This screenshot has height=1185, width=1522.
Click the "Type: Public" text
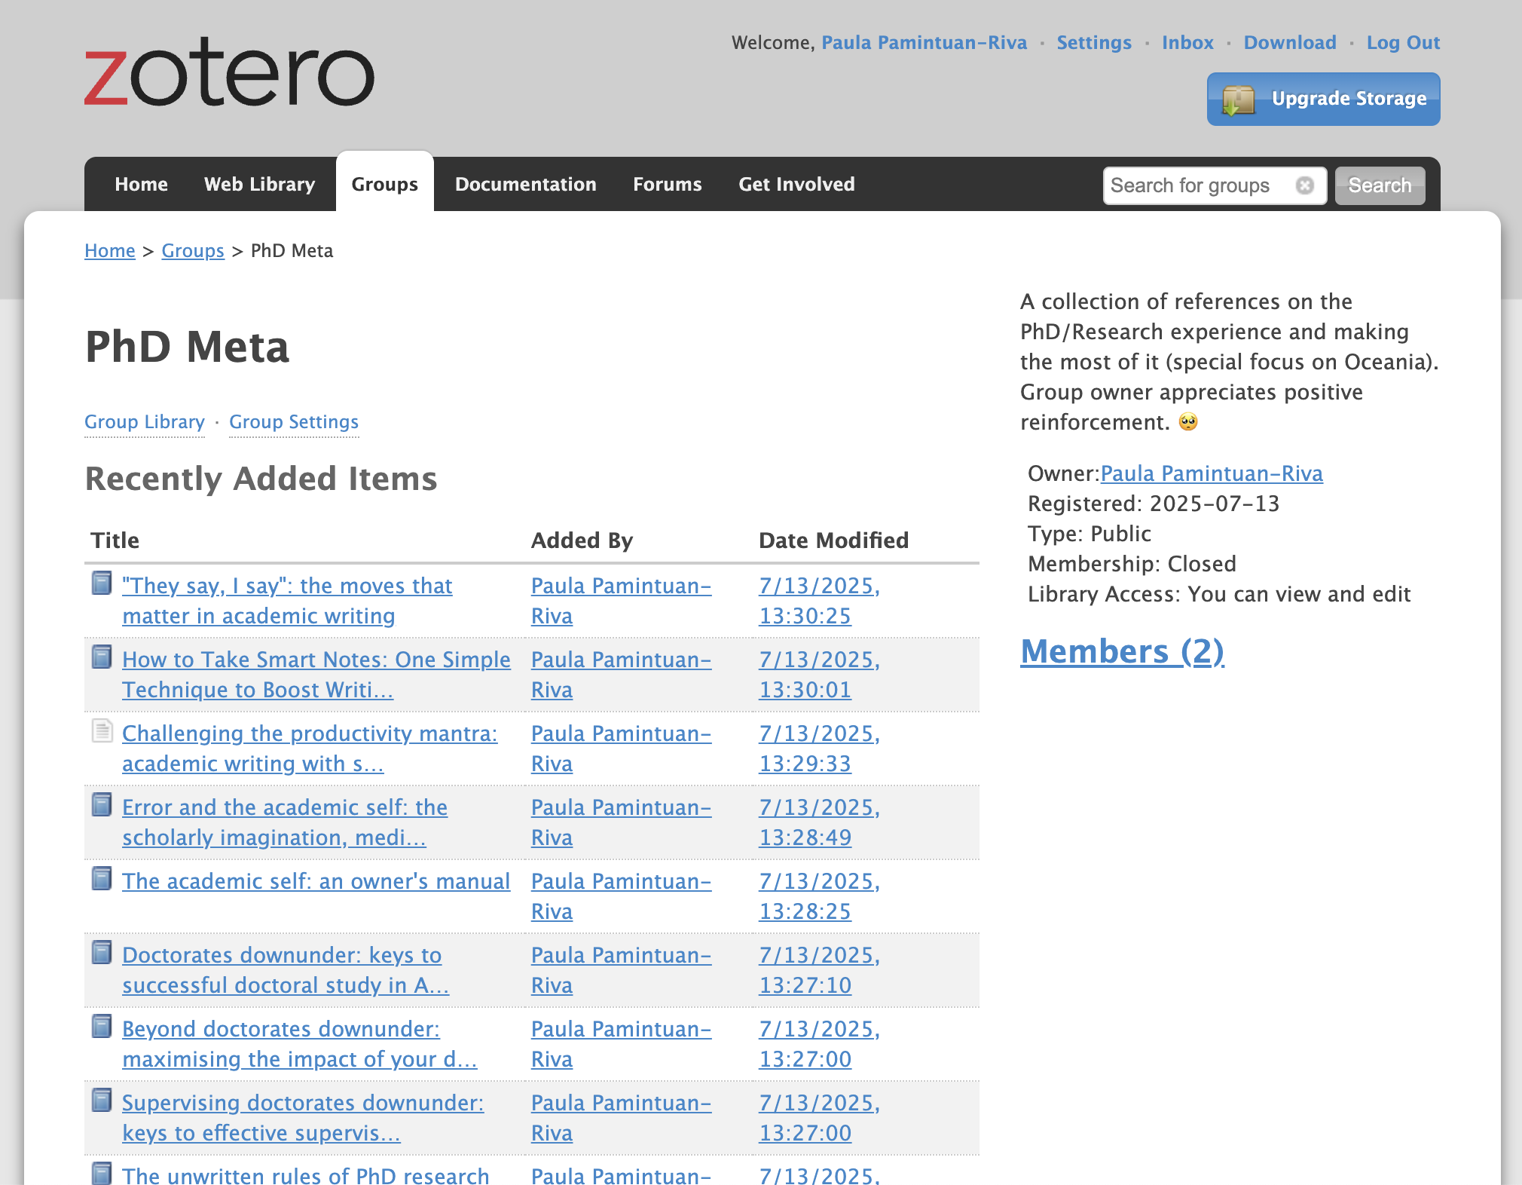pos(1090,534)
